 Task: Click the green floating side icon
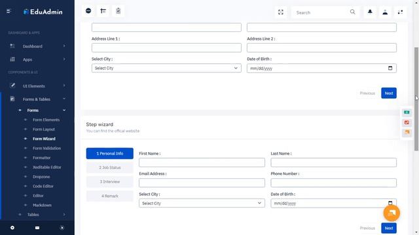[407, 112]
